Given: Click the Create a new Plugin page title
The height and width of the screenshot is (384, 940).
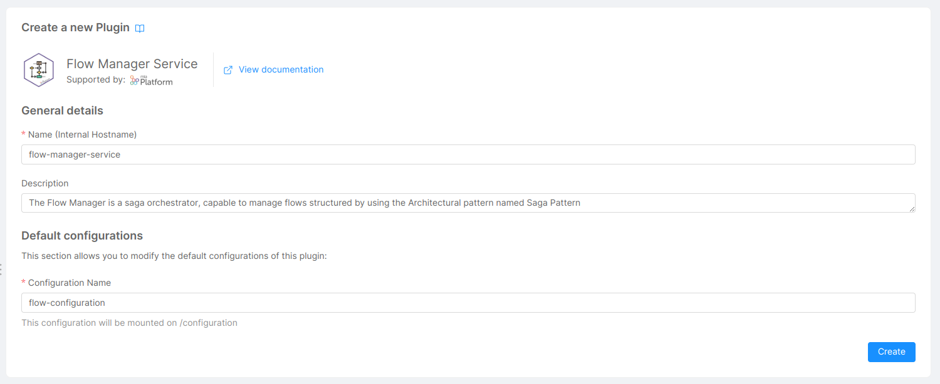Looking at the screenshot, I should (75, 28).
